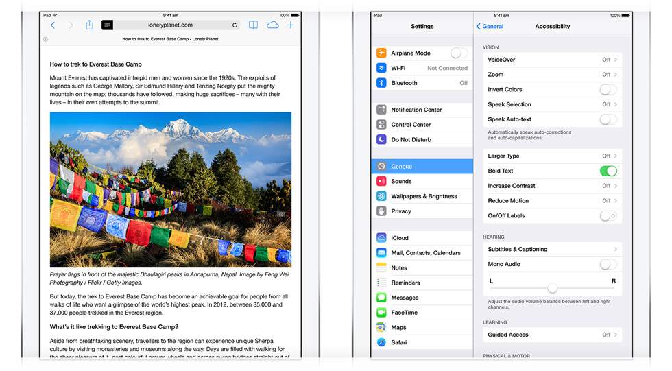Tap the Reader view icon
The image size is (672, 371).
108,25
